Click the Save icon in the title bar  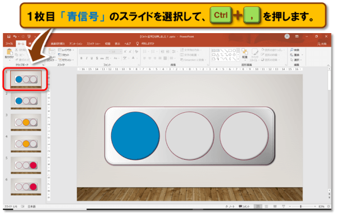coord(9,36)
